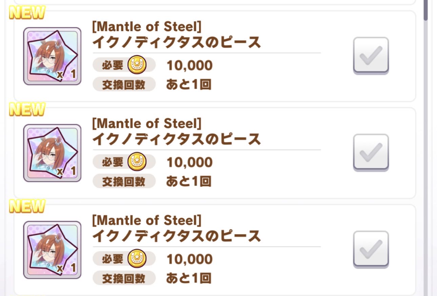Screen dimensions: 437x296
Task: Click the vertical scrollbar thumb at the right edge
Action: 425,9
